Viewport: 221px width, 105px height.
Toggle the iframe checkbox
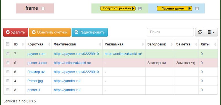(x=43, y=9)
